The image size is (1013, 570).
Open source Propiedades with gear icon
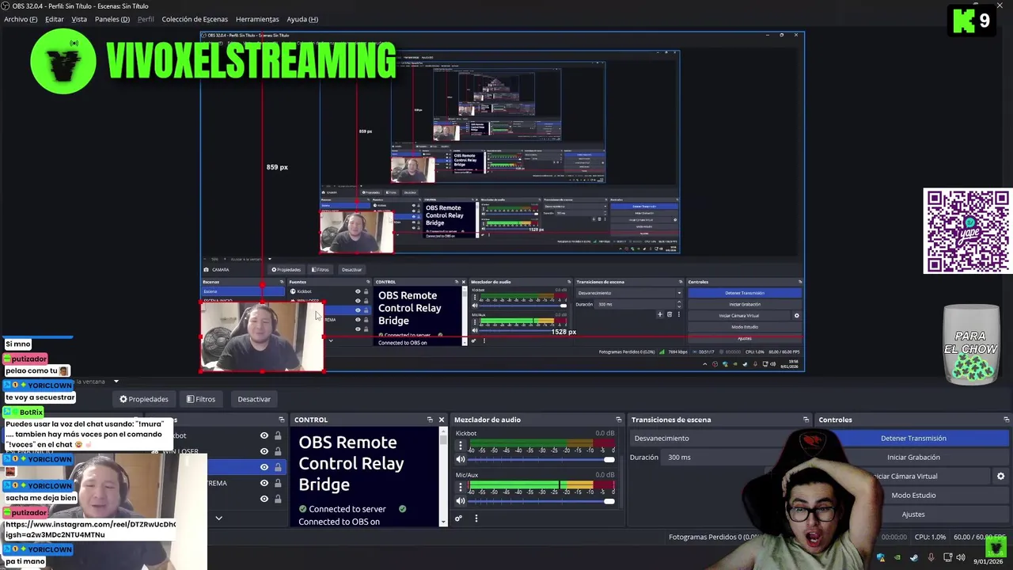pos(143,399)
